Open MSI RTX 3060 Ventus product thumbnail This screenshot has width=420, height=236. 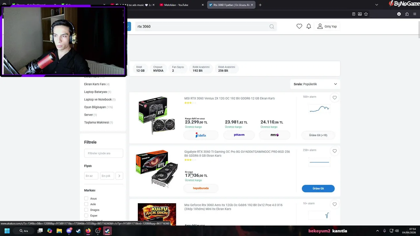[x=157, y=115]
